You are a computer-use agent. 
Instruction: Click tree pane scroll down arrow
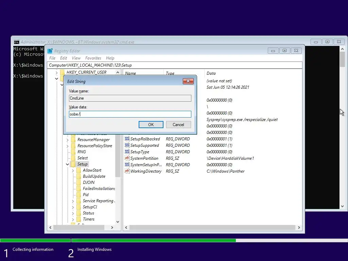118,222
